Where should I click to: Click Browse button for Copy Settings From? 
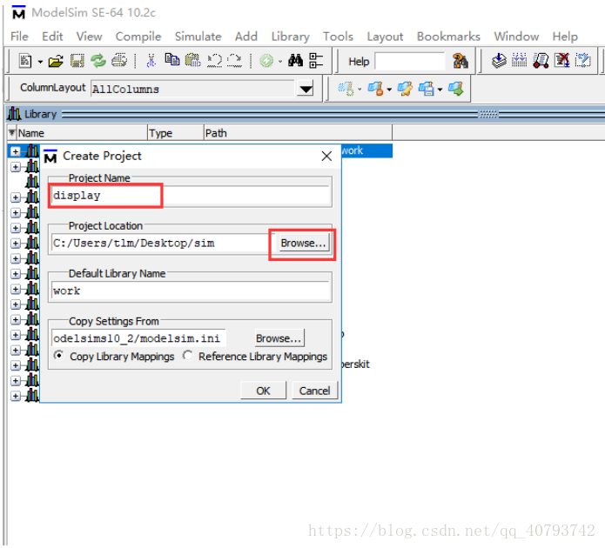point(279,338)
